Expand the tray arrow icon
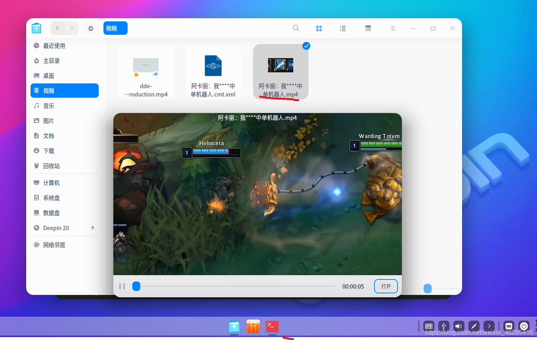The height and width of the screenshot is (340, 537). pos(489,326)
